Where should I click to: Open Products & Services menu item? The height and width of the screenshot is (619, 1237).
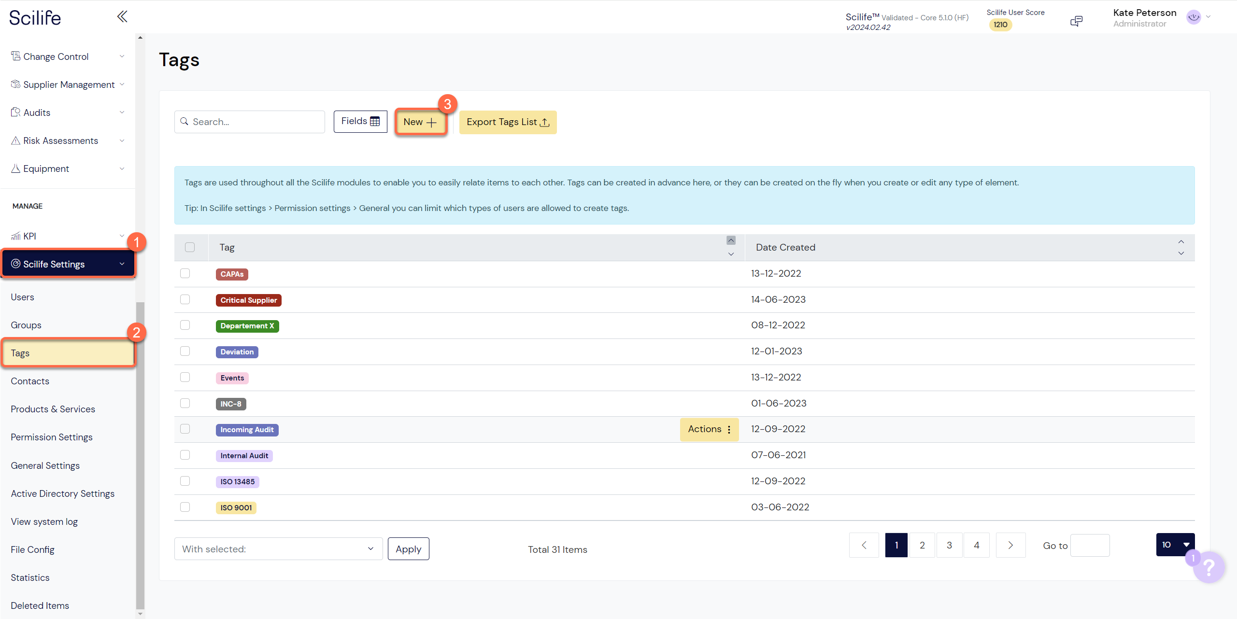click(53, 409)
